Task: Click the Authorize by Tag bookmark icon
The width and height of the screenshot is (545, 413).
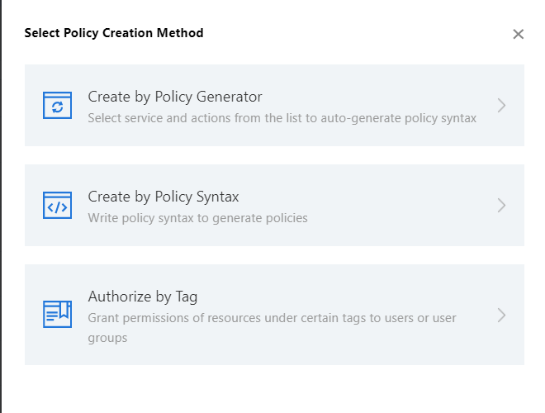Action: point(57,314)
